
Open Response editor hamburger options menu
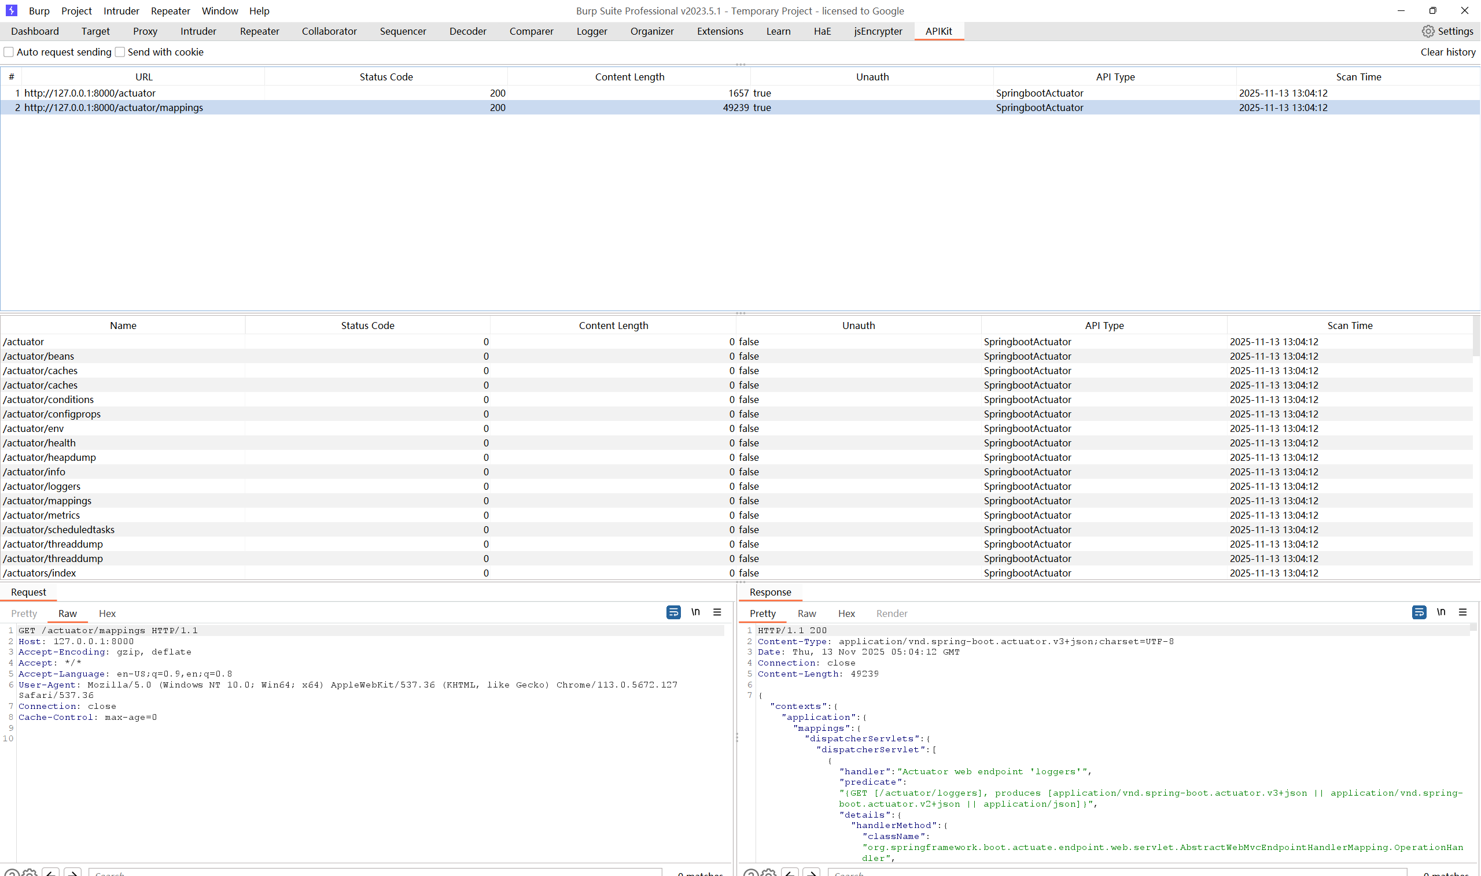[1462, 612]
